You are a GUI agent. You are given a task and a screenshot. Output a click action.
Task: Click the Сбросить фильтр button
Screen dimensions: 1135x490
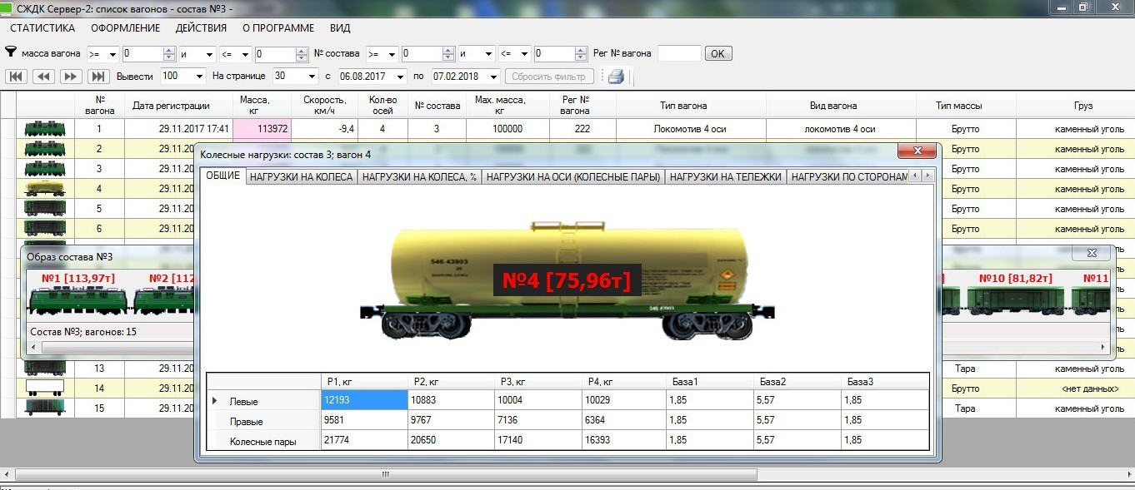pyautogui.click(x=549, y=77)
